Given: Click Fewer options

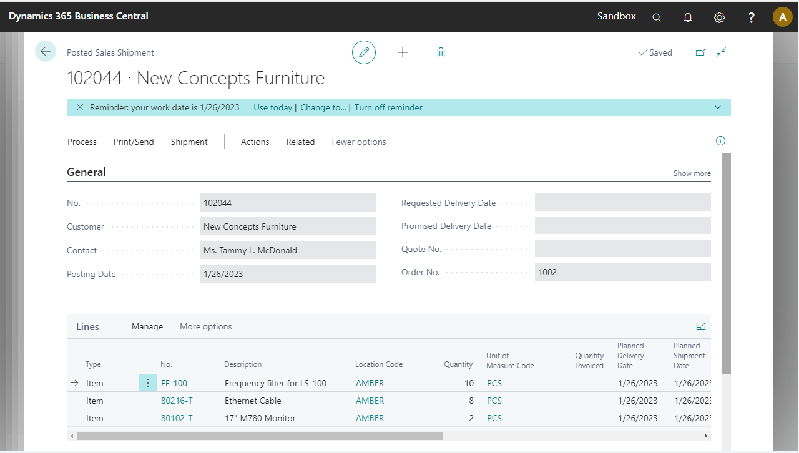Looking at the screenshot, I should [359, 142].
